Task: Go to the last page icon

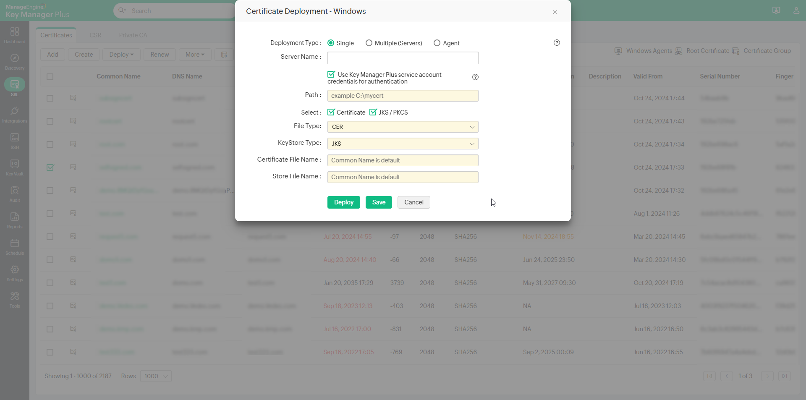Action: (x=785, y=376)
